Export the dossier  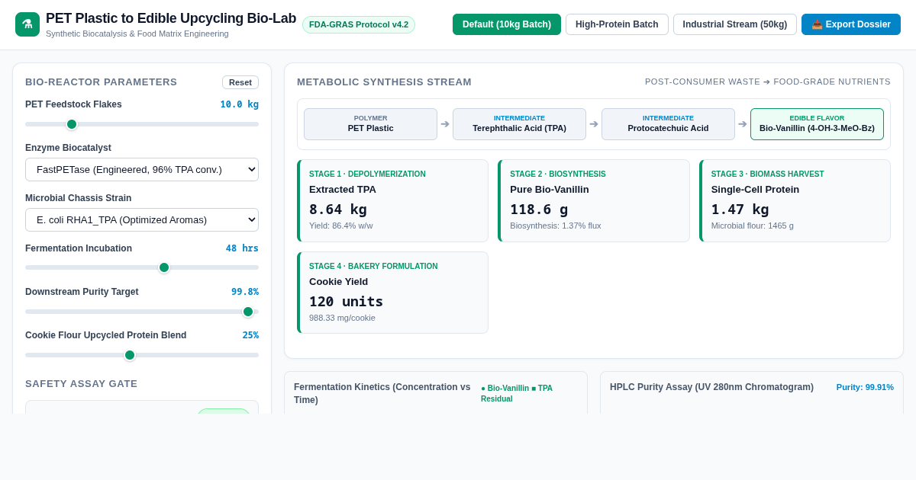(851, 24)
